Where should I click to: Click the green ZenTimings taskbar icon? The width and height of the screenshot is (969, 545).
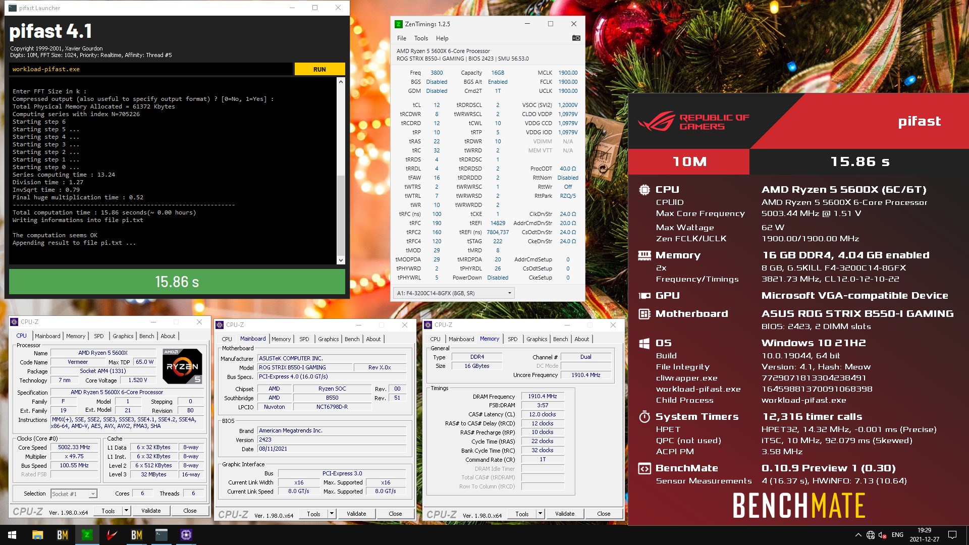point(87,535)
